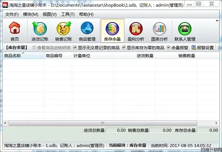
Task: Open 图表分析 chart analysis
Action: pos(159,31)
